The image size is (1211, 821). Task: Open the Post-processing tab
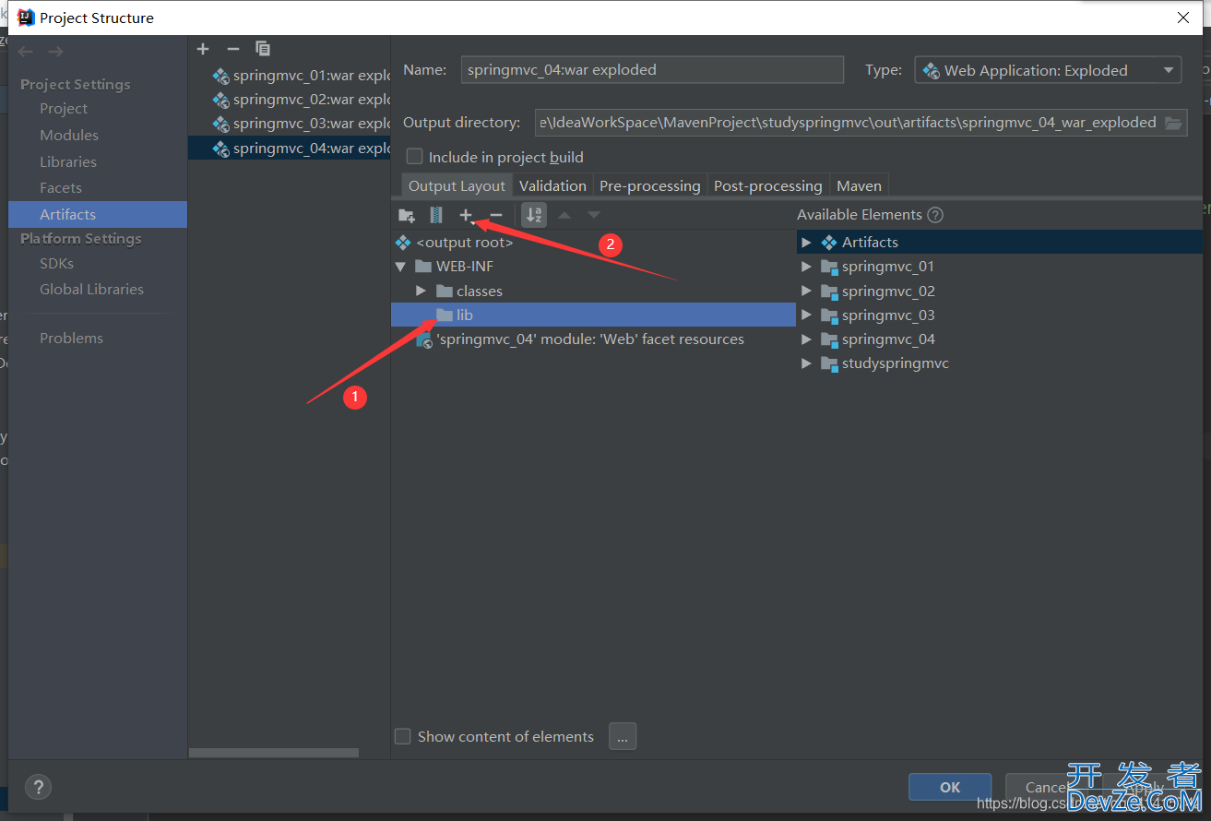coord(768,185)
